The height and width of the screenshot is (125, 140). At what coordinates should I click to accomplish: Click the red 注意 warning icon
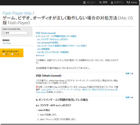pyautogui.click(x=37, y=87)
